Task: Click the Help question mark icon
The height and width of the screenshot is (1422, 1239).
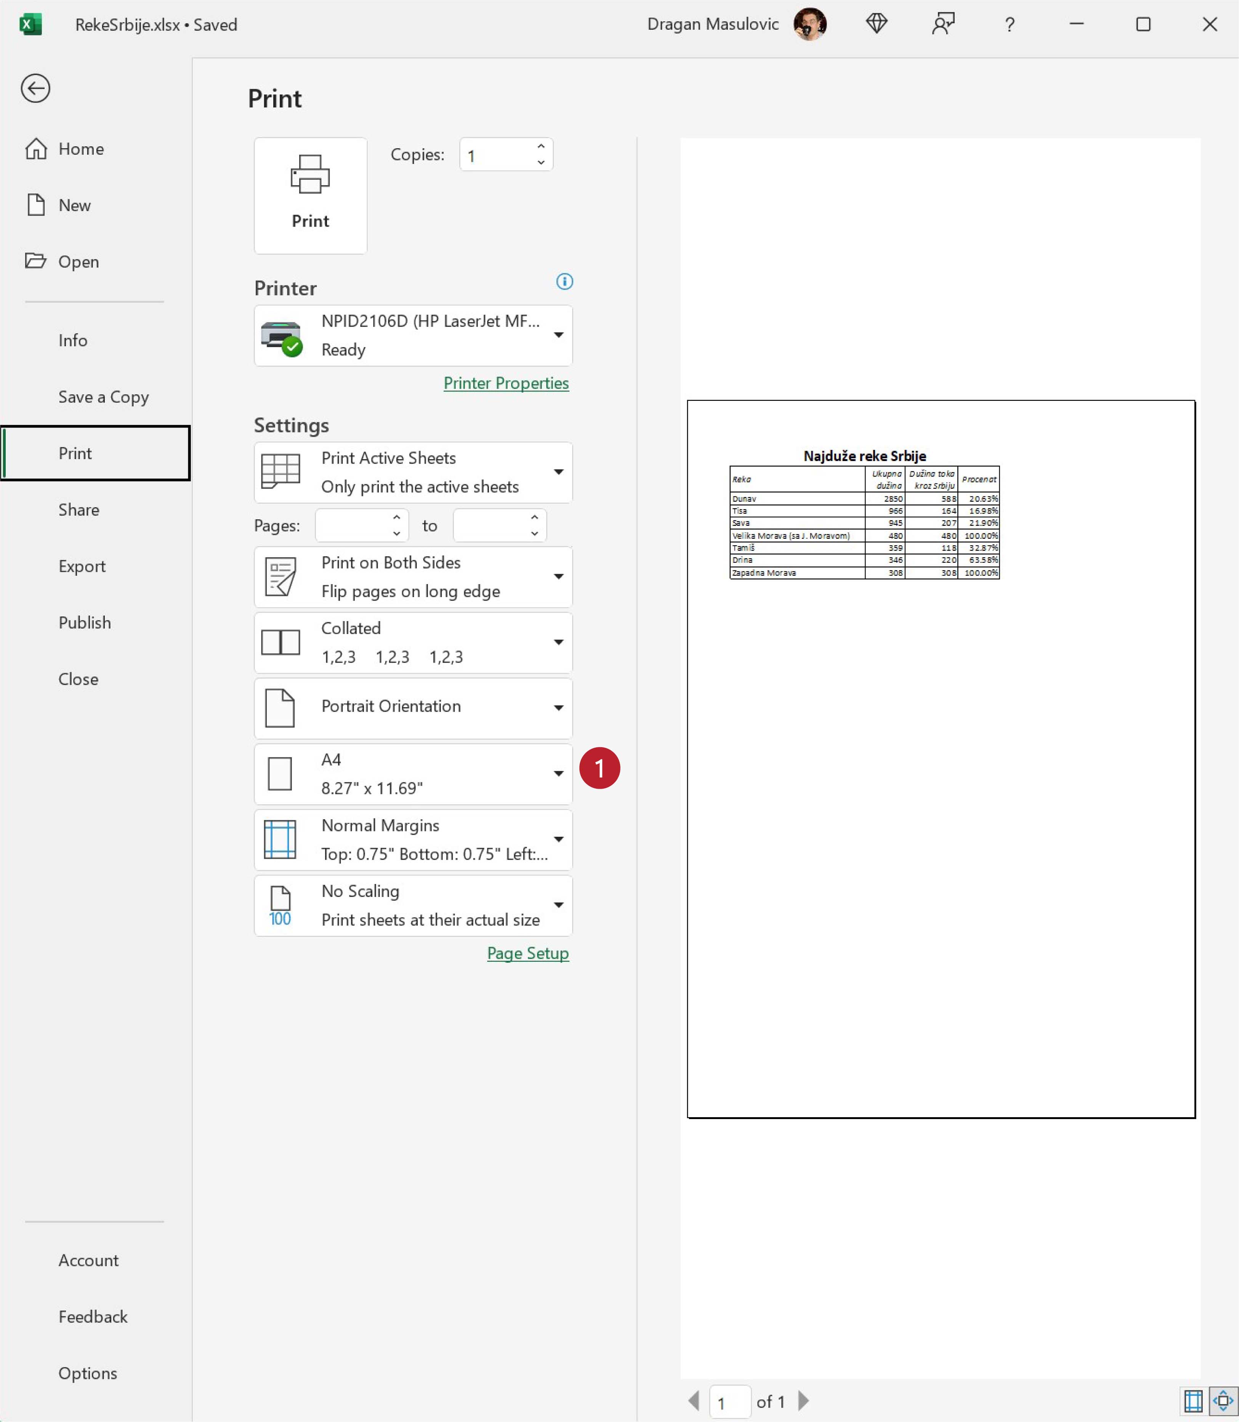Action: (x=1010, y=25)
